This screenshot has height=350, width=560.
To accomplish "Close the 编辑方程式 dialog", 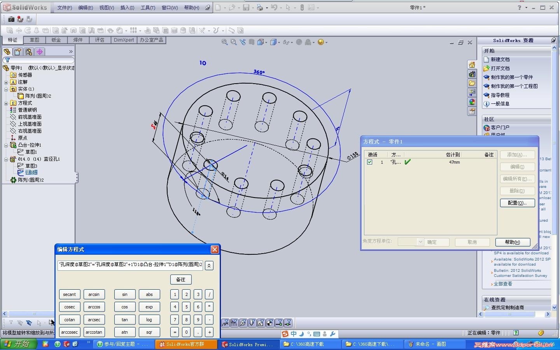I will point(215,249).
